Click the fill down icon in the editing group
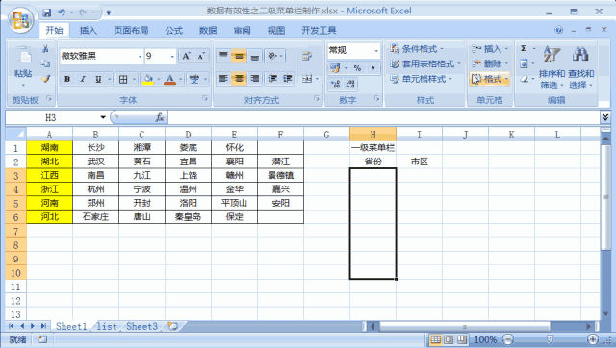This screenshot has height=348, width=616. pos(524,63)
